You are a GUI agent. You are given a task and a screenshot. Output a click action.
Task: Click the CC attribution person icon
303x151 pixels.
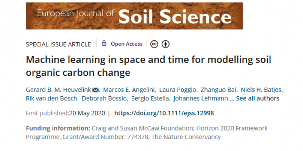[x=166, y=44]
